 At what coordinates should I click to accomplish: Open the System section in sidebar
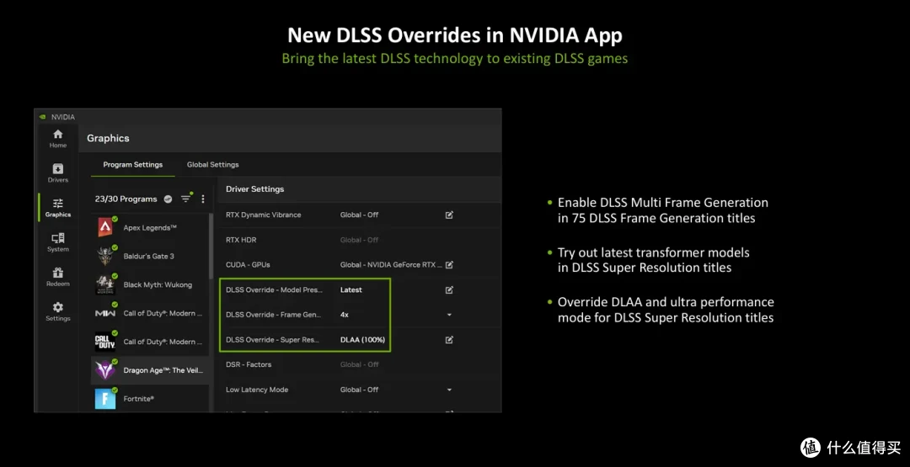(58, 243)
